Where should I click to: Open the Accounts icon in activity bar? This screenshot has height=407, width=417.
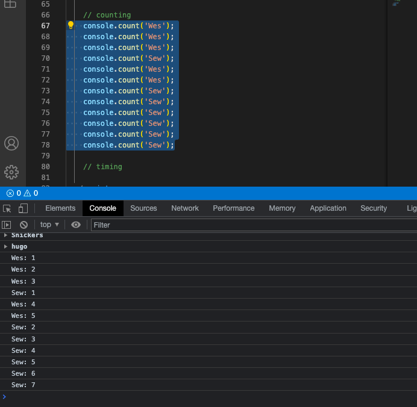tap(11, 143)
